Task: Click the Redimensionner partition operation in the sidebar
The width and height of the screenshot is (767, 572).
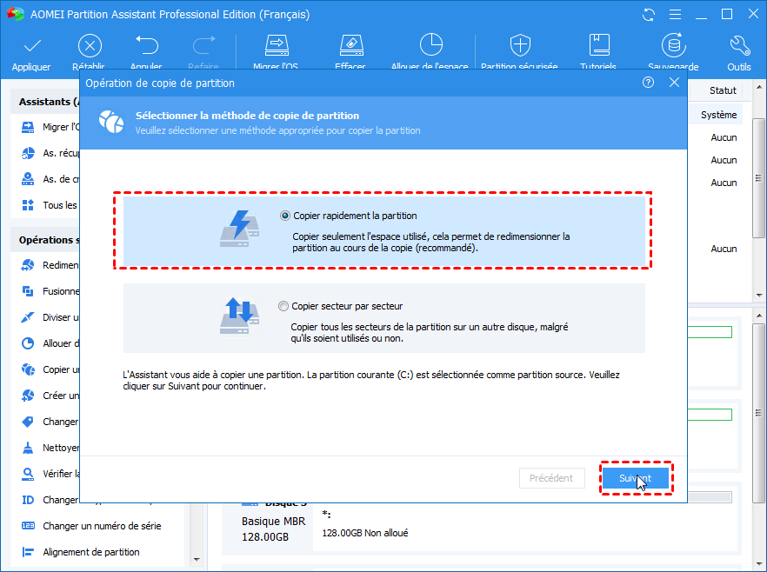Action: pyautogui.click(x=50, y=265)
